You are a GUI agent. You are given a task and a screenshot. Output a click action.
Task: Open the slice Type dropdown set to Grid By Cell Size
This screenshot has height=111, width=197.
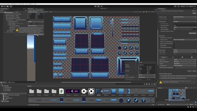point(36,12)
